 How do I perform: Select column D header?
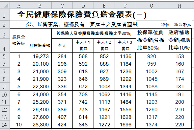point(83,6)
